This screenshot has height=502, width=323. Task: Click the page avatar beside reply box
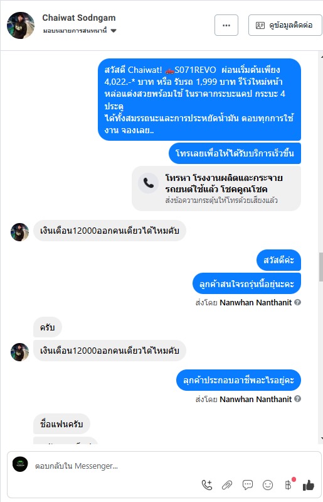coord(20,464)
